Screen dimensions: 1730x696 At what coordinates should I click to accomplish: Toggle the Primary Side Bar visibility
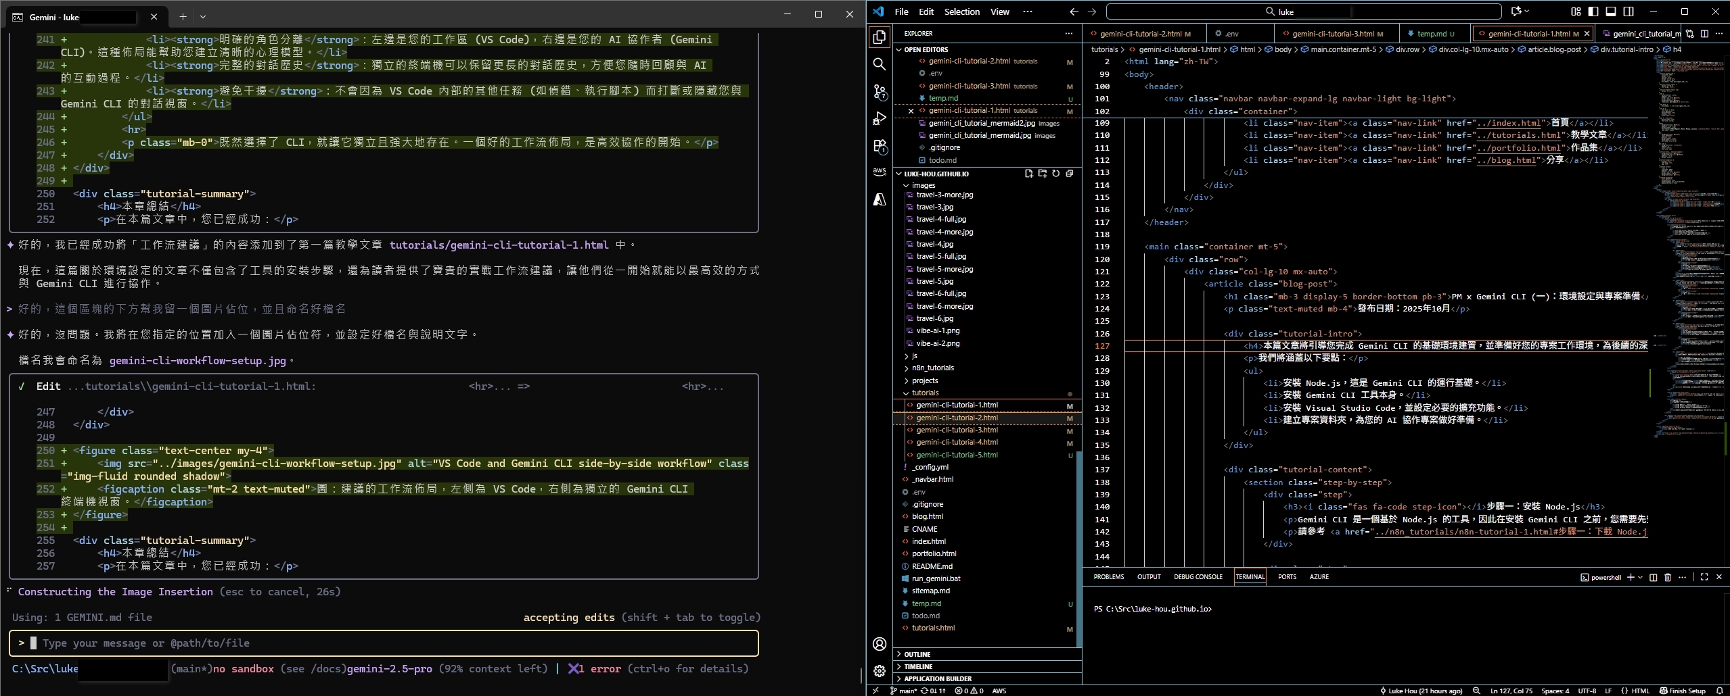point(1593,11)
